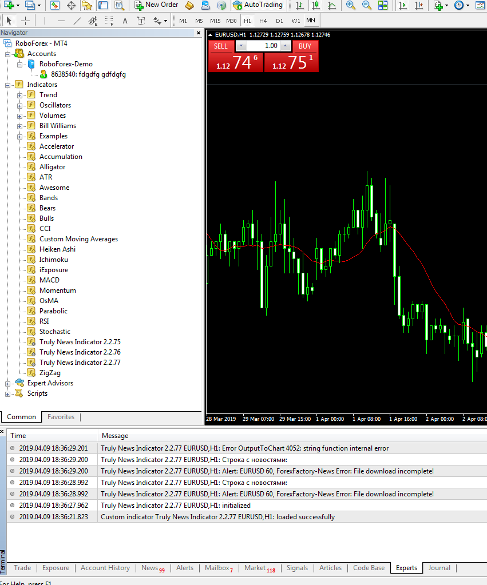Click the green Signals broadcast icon
Image resolution: width=487 pixels, height=585 pixels.
tap(221, 5)
